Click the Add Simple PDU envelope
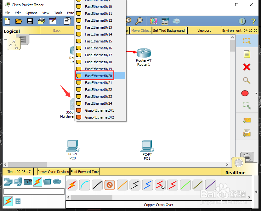Image resolution: width=261 pixels, height=211 pixels. (x=247, y=120)
